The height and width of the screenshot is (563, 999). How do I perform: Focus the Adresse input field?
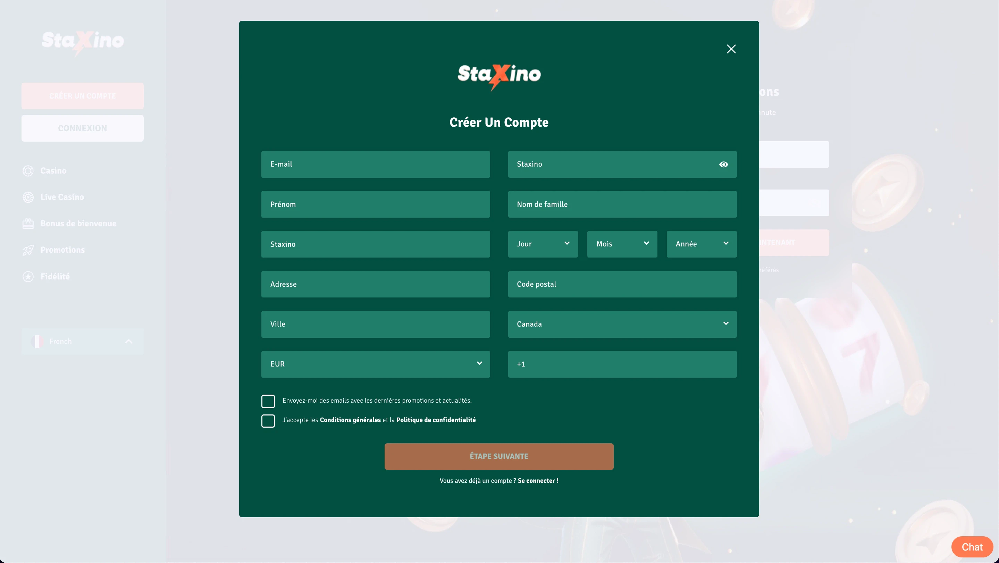tap(375, 284)
